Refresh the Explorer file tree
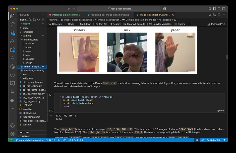236x153 pixels. 38,20
